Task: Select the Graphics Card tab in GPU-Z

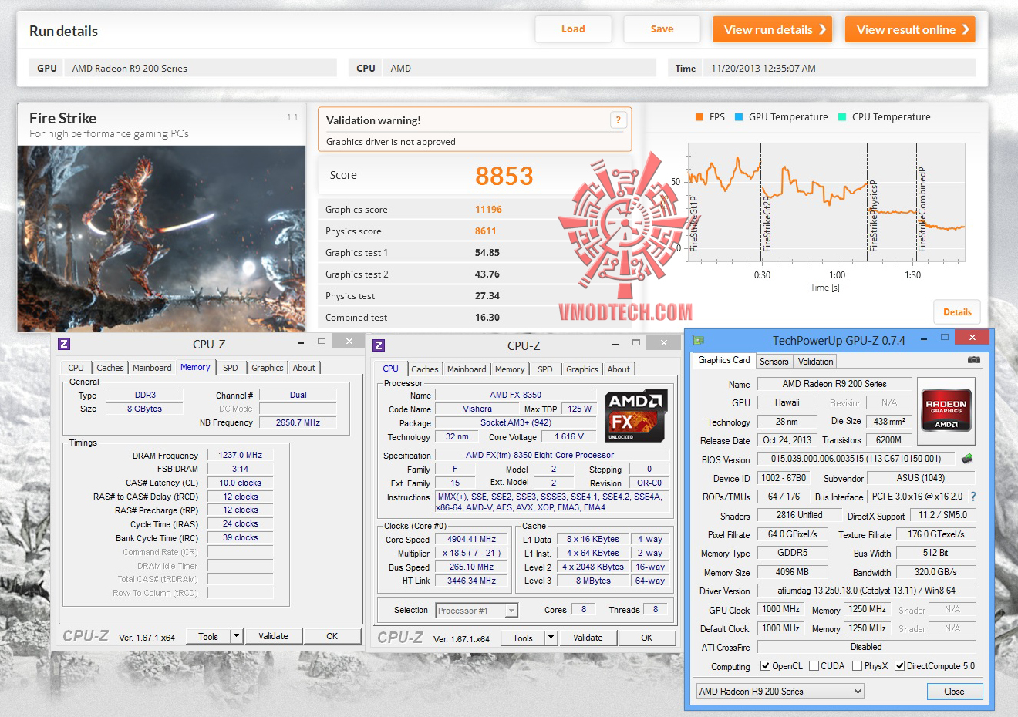Action: (x=723, y=360)
